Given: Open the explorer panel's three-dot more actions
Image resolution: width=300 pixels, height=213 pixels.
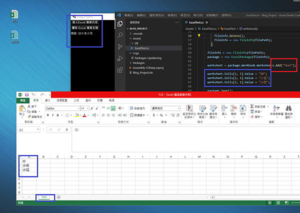Looking at the screenshot, I should tap(177, 22).
